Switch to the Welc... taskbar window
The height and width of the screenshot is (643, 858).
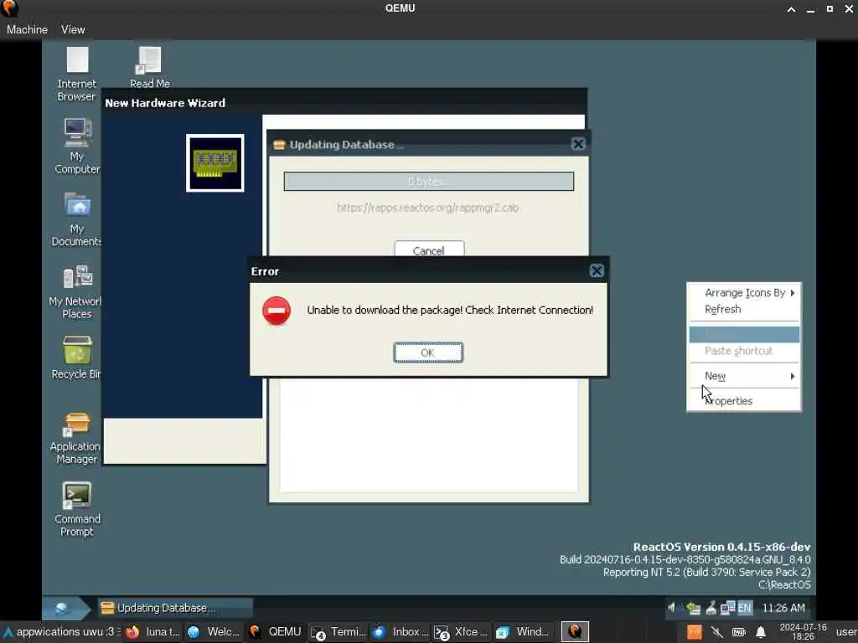coord(214,632)
